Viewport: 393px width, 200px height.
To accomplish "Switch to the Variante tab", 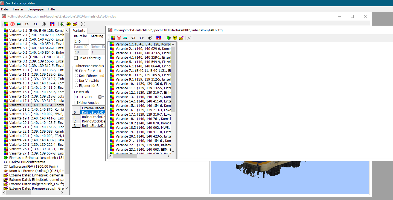I will click(80, 31).
